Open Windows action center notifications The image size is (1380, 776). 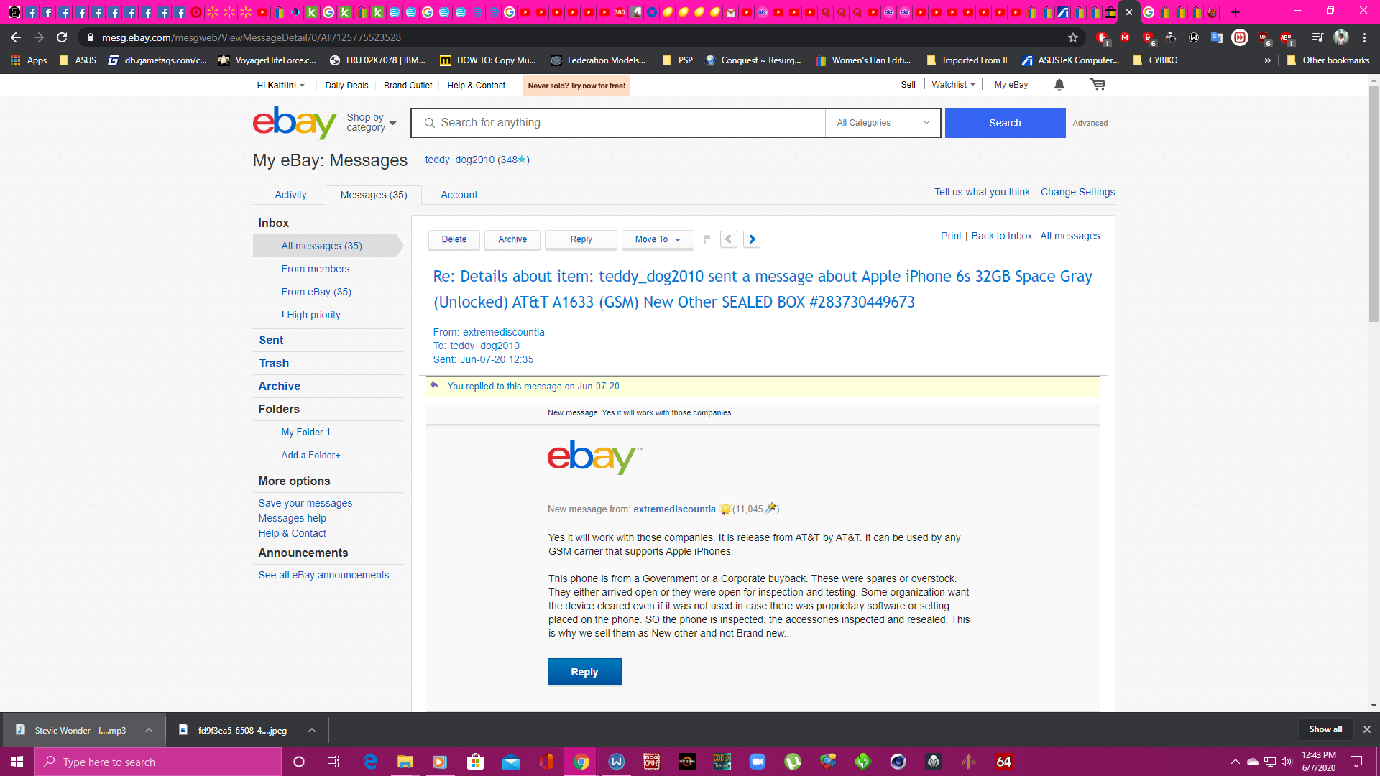click(x=1356, y=762)
